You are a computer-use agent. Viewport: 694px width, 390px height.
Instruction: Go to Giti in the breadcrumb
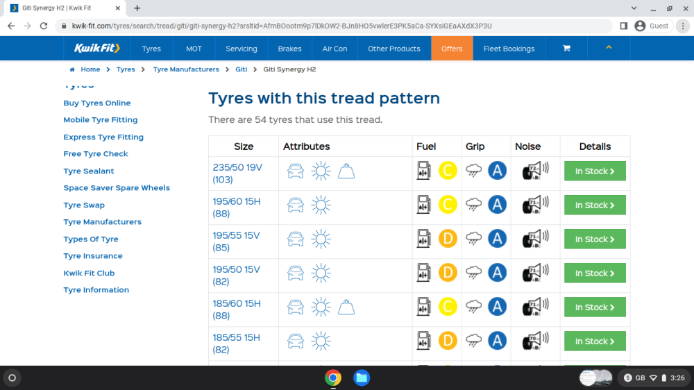click(242, 69)
